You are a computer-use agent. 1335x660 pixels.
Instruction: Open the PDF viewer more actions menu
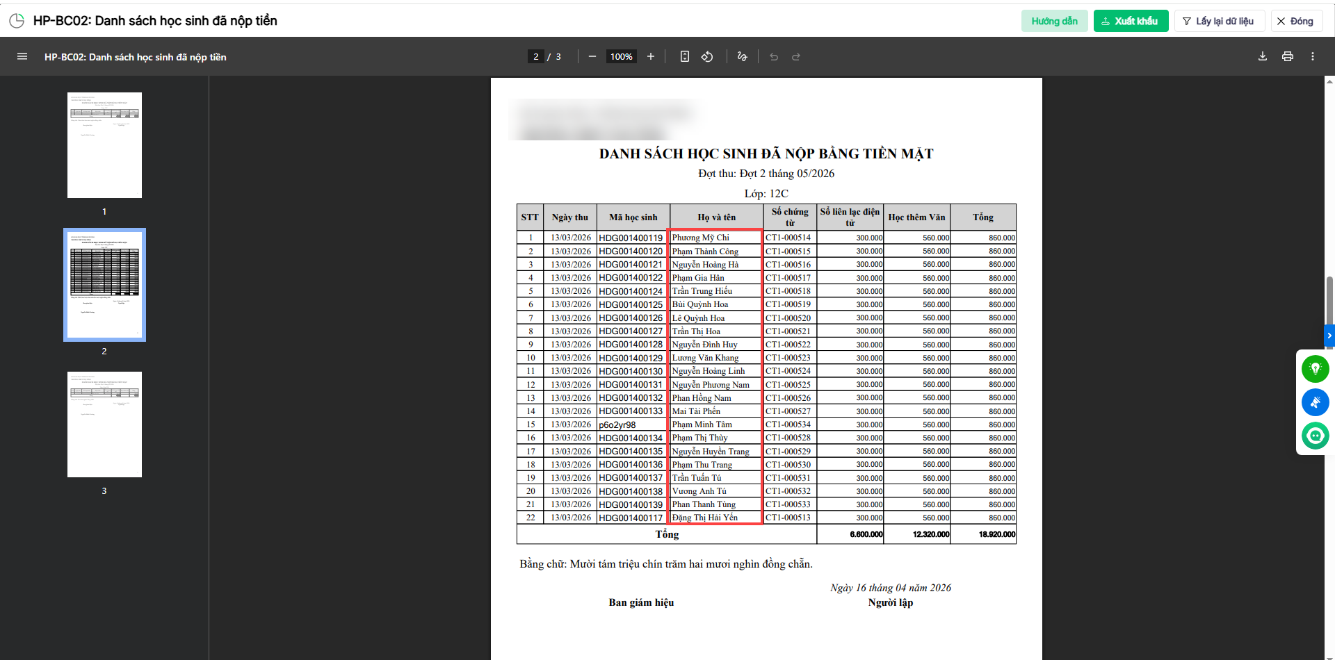pos(1313,57)
